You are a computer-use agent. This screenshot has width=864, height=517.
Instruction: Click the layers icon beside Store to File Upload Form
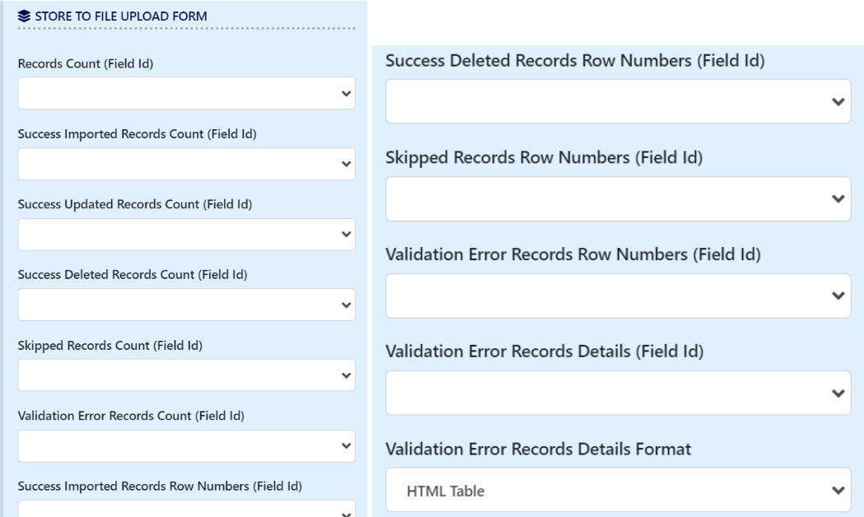click(21, 15)
